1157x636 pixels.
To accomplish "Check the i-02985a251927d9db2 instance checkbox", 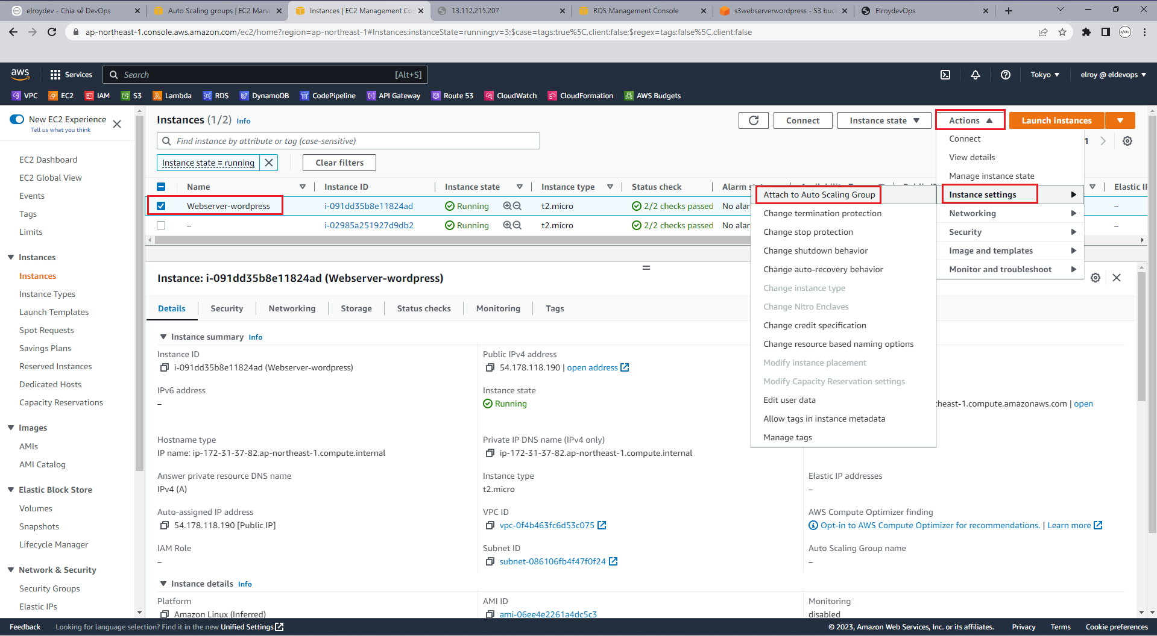I will tap(161, 225).
